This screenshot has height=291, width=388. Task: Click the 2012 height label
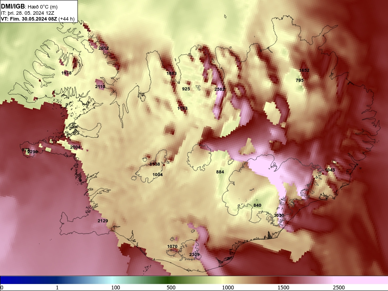click(104, 48)
